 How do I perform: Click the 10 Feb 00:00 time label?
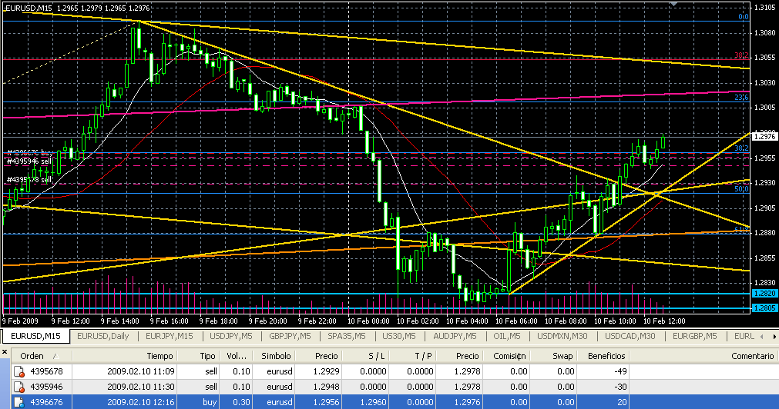[368, 321]
